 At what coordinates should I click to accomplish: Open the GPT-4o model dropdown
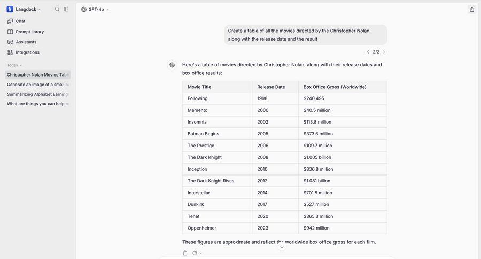pyautogui.click(x=95, y=9)
